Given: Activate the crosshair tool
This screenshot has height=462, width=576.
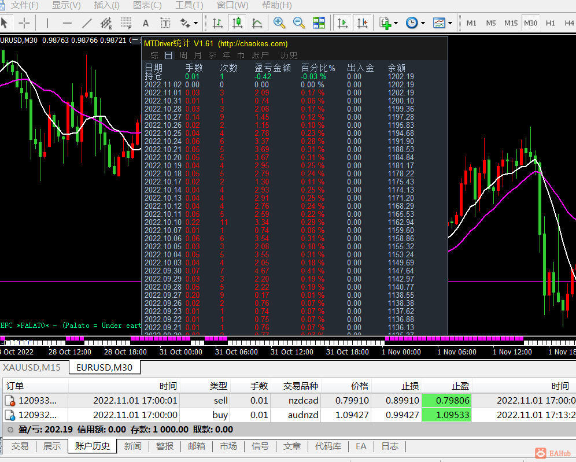Looking at the screenshot, I should 24,23.
